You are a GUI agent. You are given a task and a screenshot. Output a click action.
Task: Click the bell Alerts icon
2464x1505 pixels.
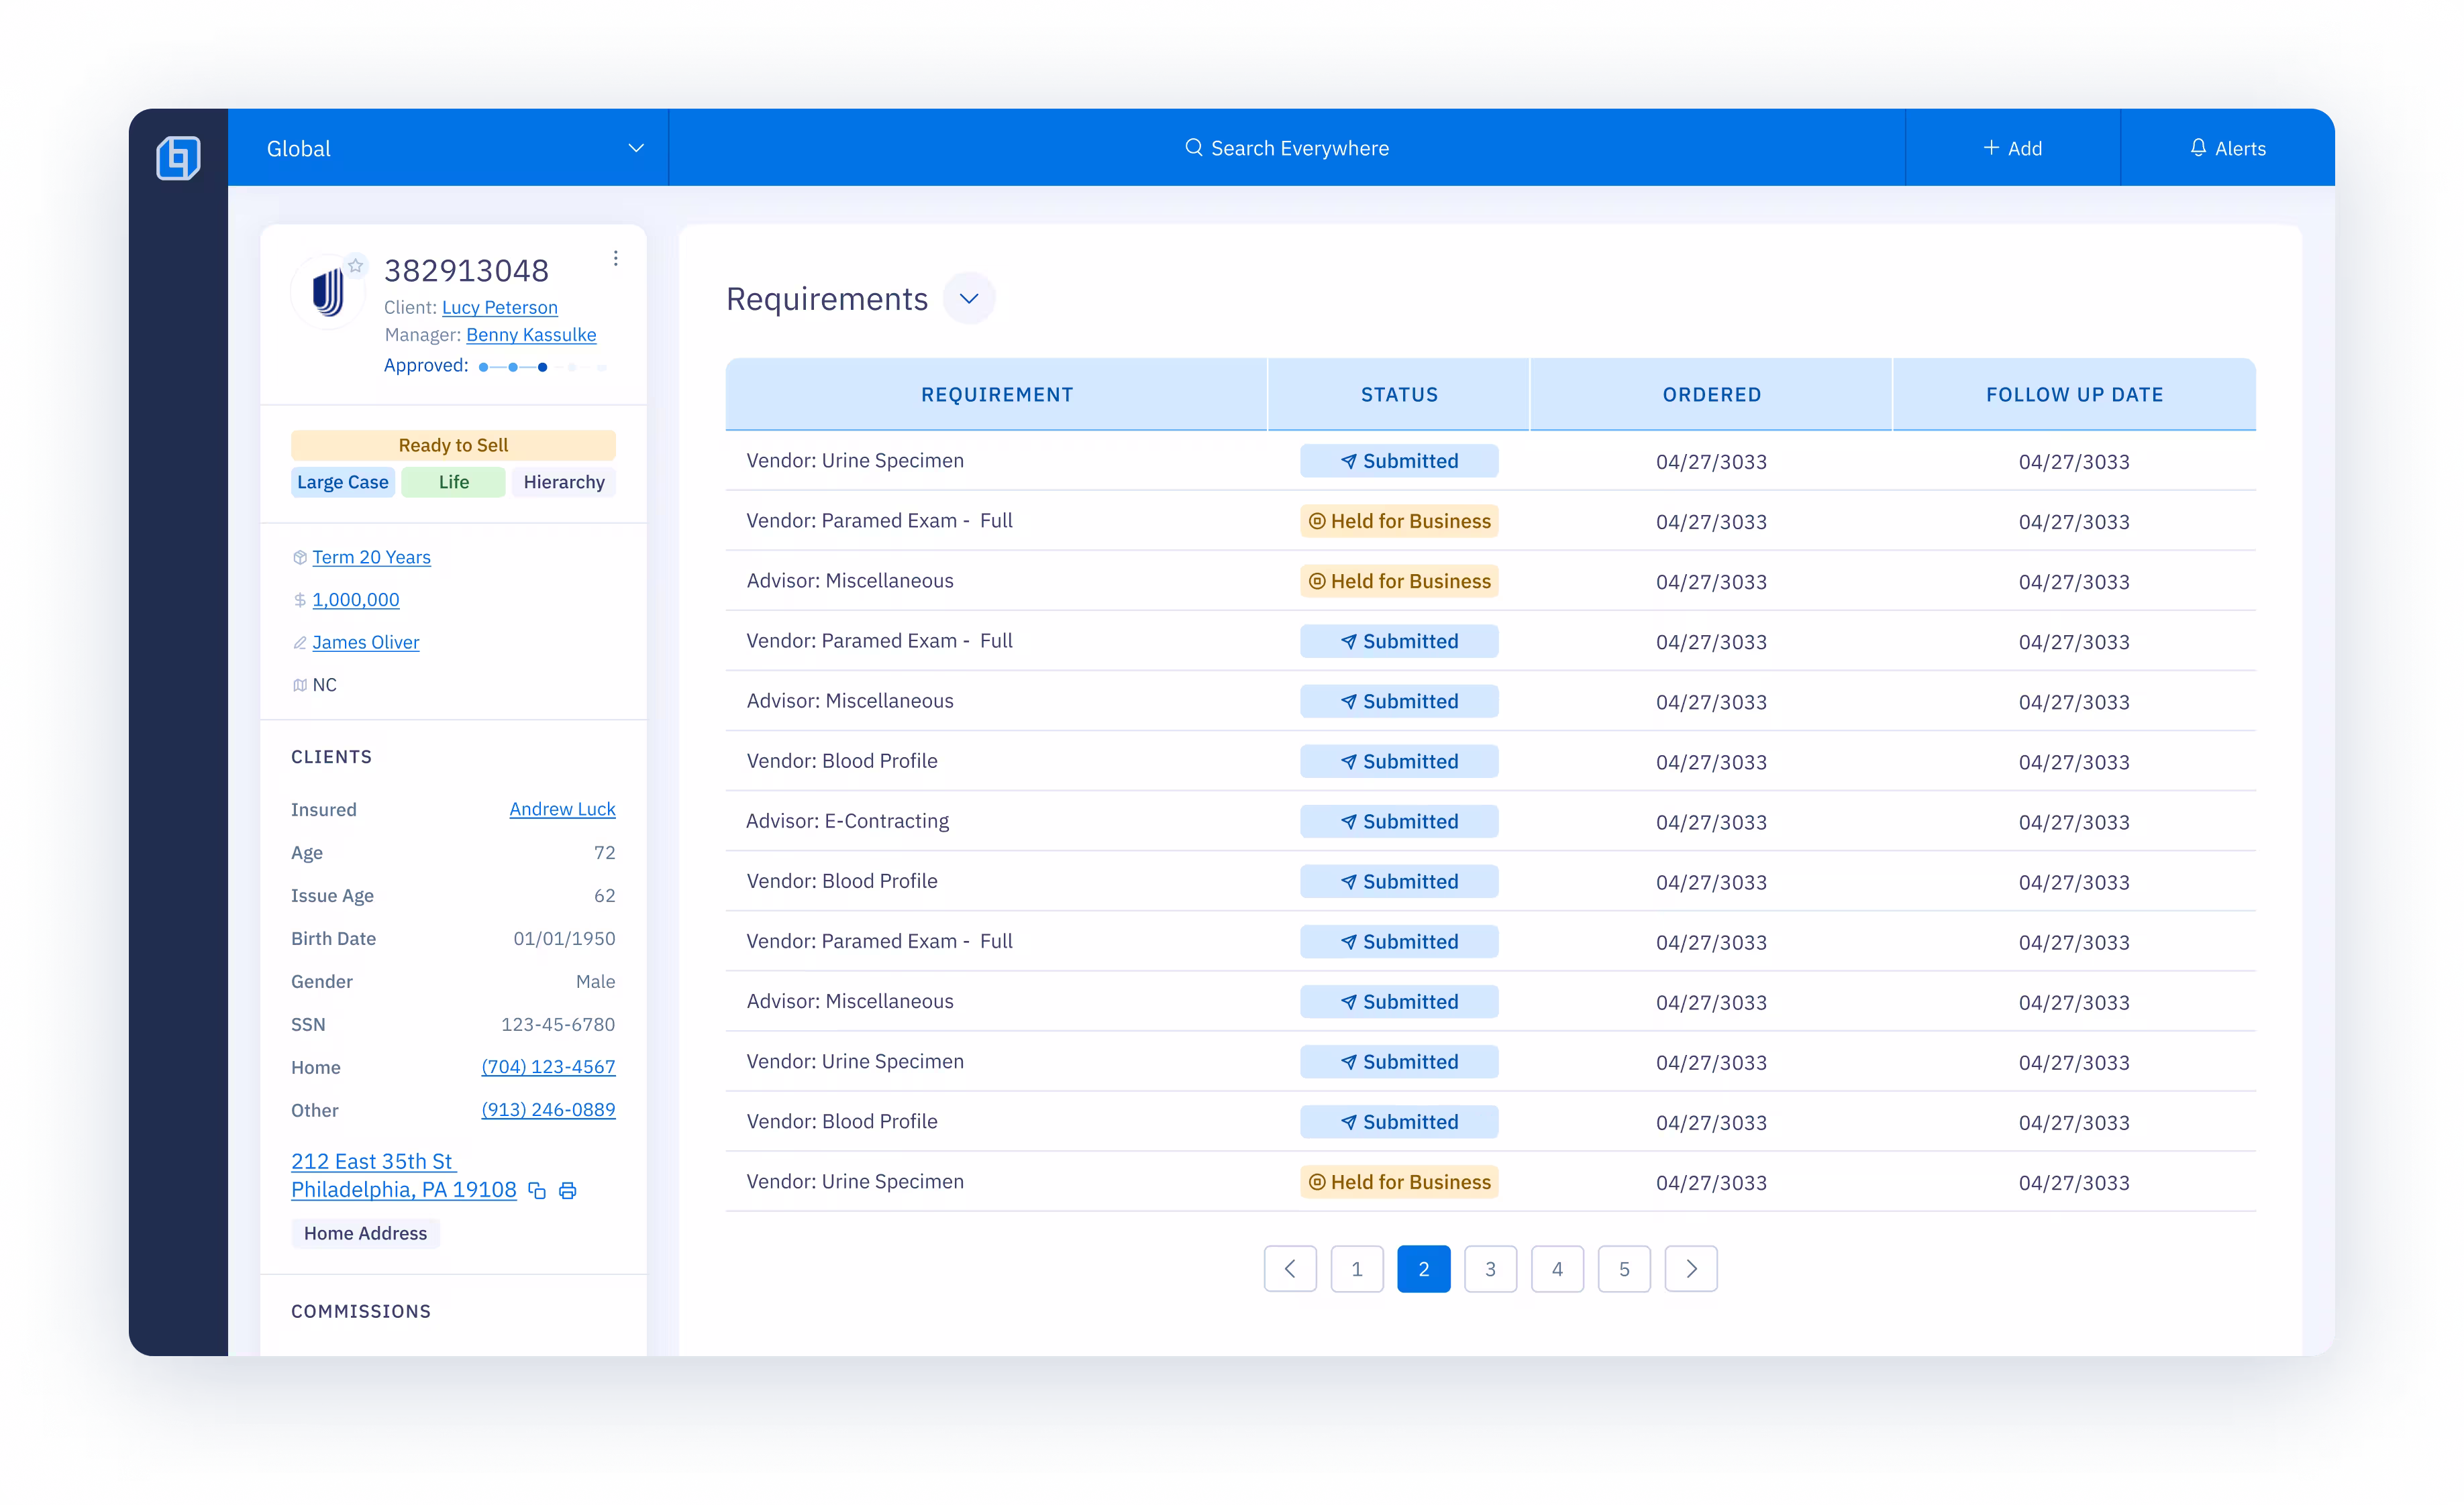click(2198, 148)
